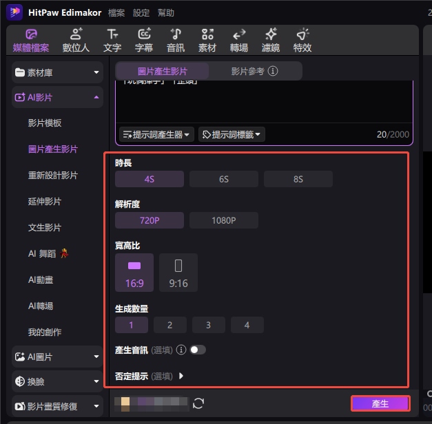Open 影片模板 in sidebar
The height and width of the screenshot is (424, 432).
click(45, 123)
